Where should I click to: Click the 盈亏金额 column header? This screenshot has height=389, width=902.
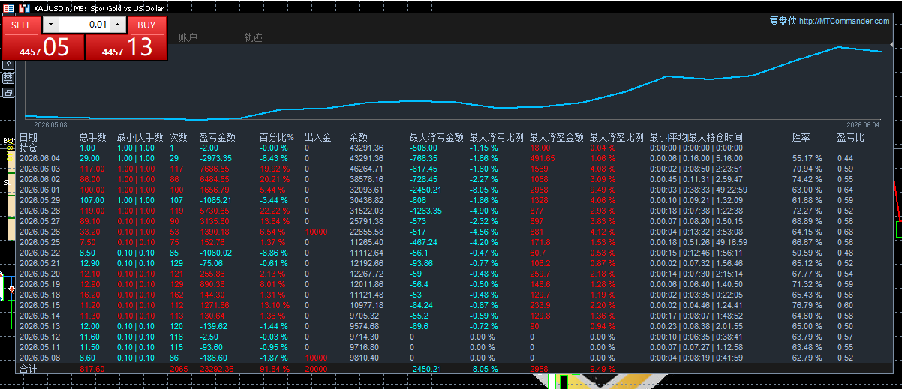(218, 138)
